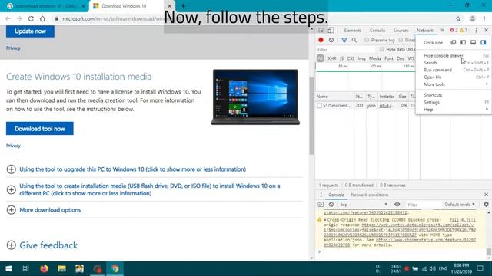Click the webpage vertical scrollbar thumb
Image resolution: width=492 pixels, height=276 pixels.
click(x=311, y=116)
